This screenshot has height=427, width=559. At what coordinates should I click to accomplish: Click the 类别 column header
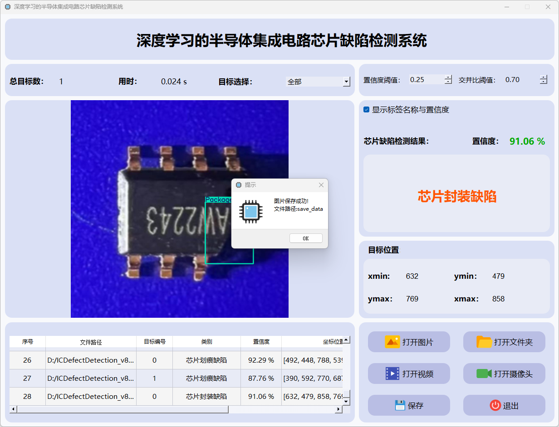tap(206, 342)
